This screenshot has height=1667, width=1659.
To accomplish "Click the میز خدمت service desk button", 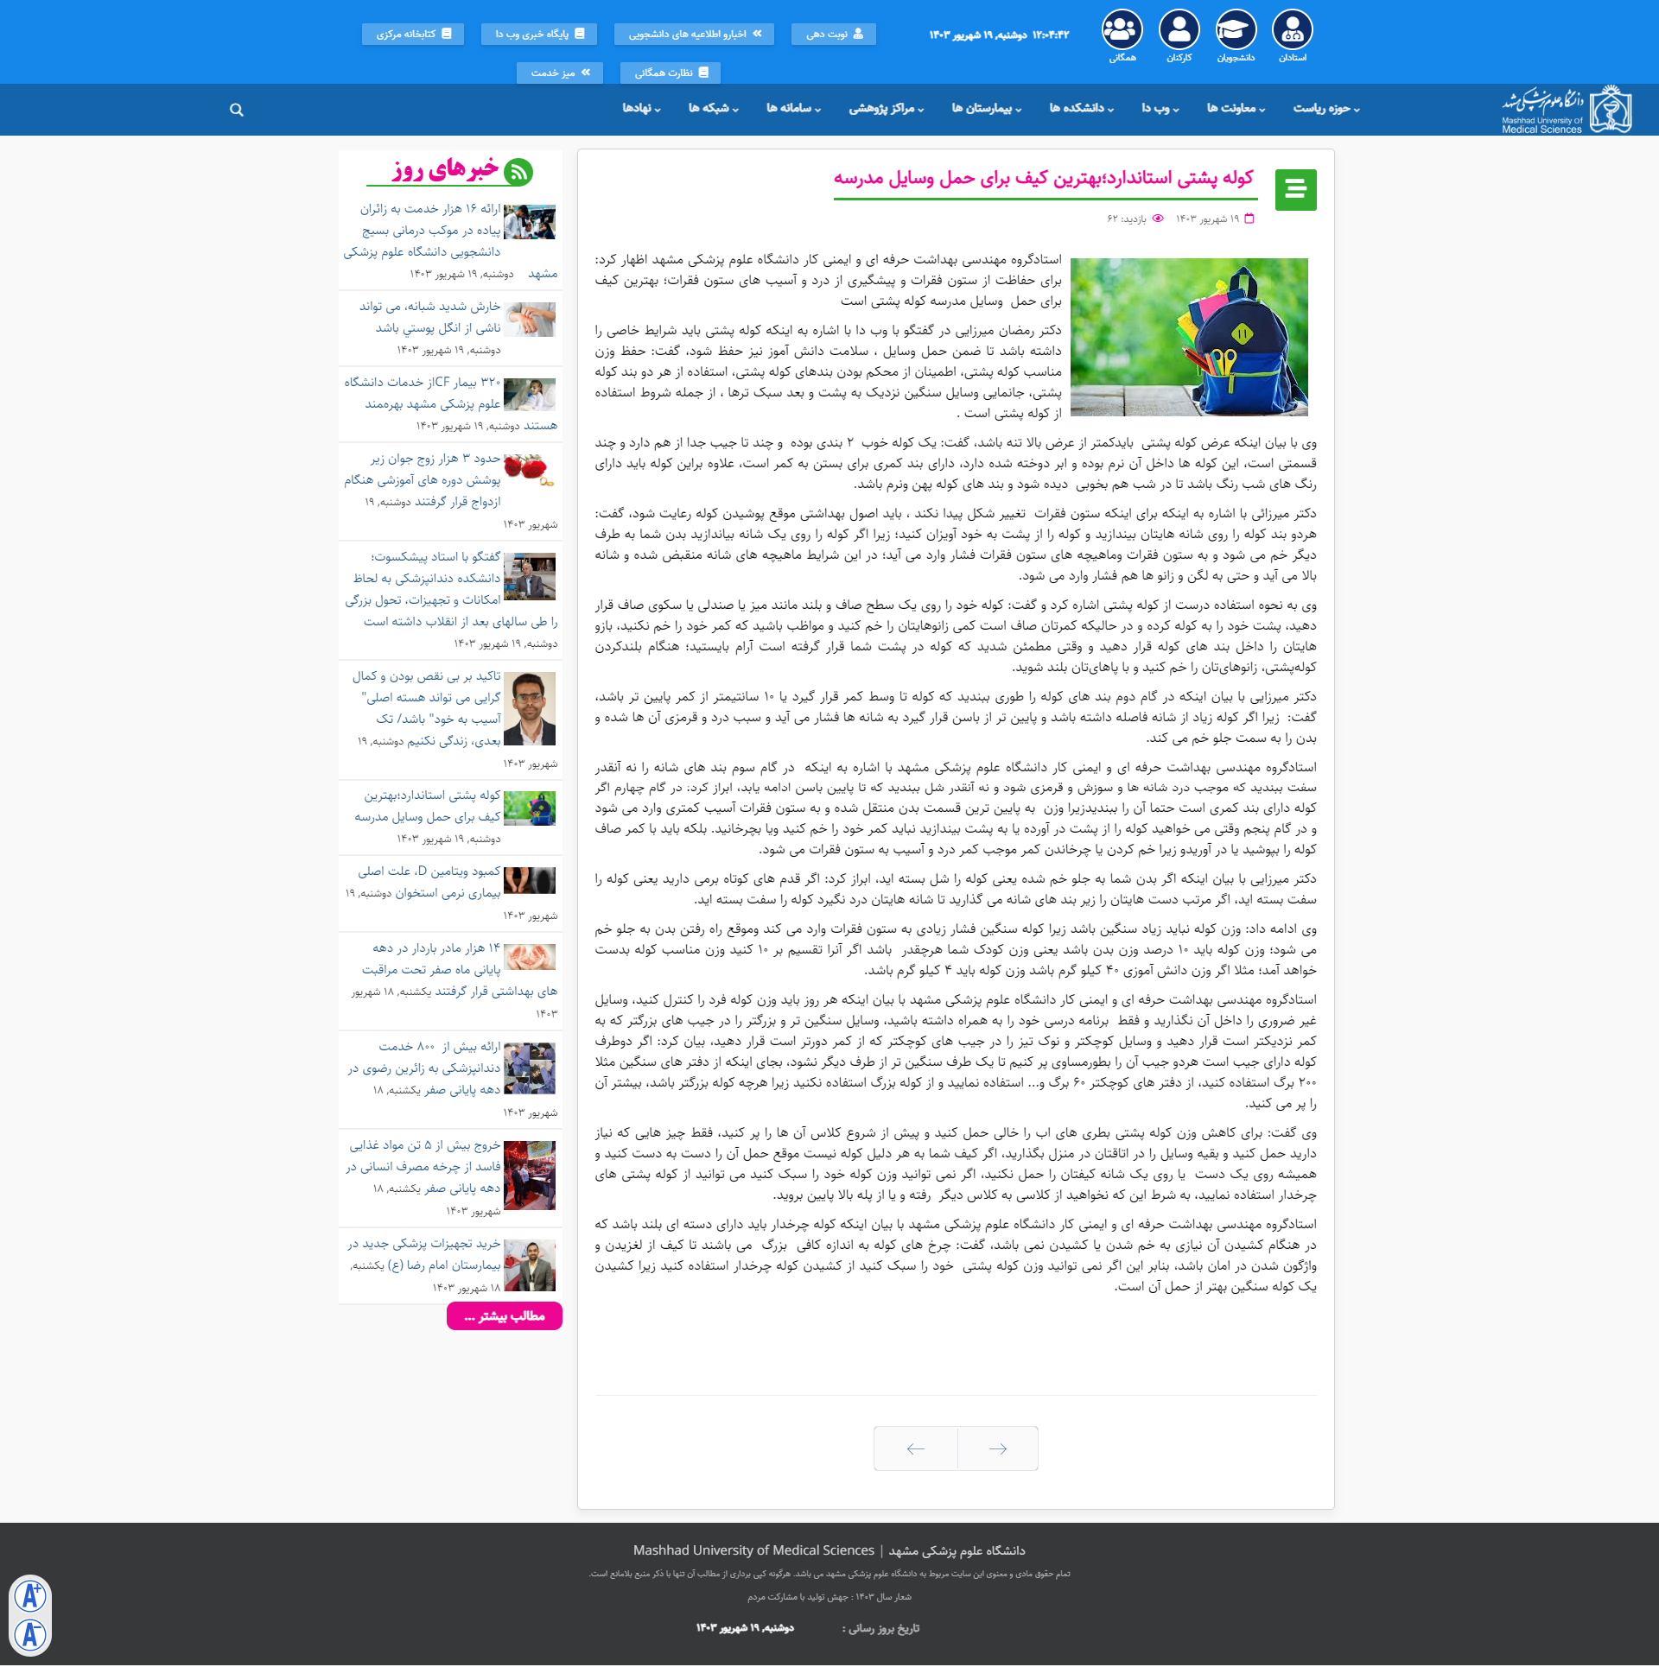I will [560, 73].
